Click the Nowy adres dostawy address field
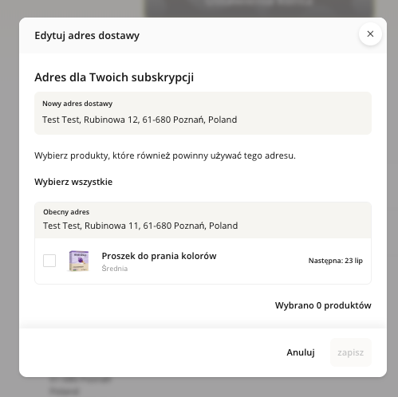The height and width of the screenshot is (397, 398). [203, 113]
